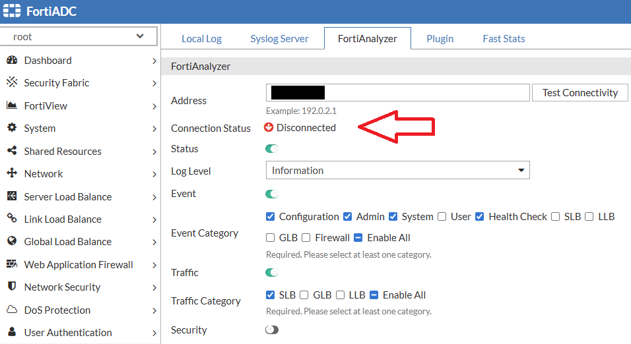Check the GLB traffic category
The image size is (631, 344).
[x=304, y=295]
